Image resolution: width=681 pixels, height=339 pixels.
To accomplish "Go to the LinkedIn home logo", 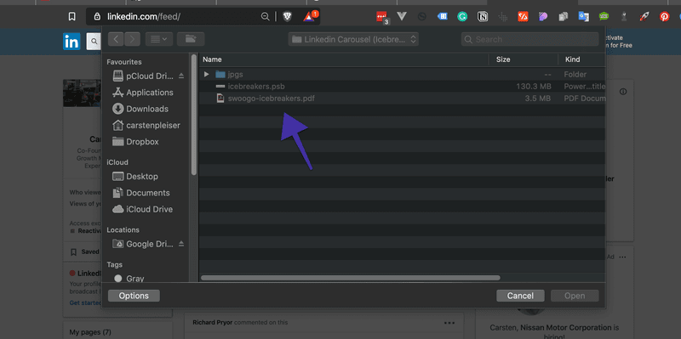I will [72, 42].
